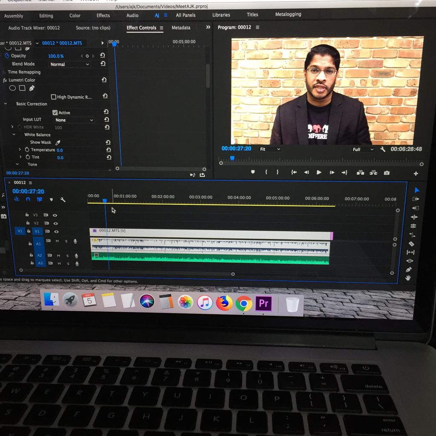Screen dimensions: 436x436
Task: Open Firefox from the dock
Action: click(x=224, y=303)
